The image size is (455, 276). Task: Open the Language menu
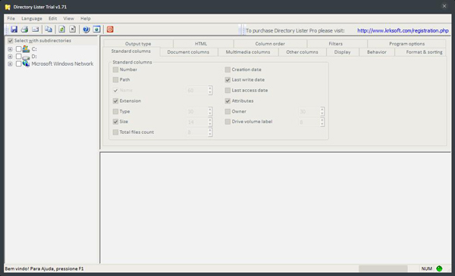tap(32, 18)
